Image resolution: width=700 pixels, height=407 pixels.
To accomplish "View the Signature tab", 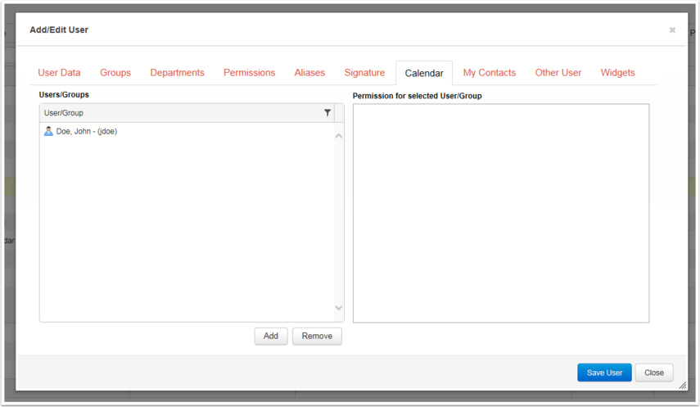I will click(364, 73).
